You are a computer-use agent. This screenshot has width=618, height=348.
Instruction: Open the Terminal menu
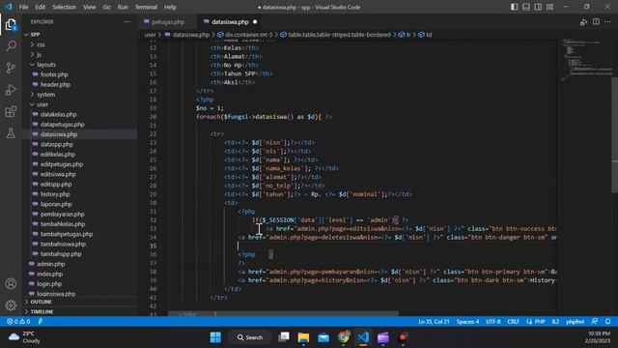[146, 7]
